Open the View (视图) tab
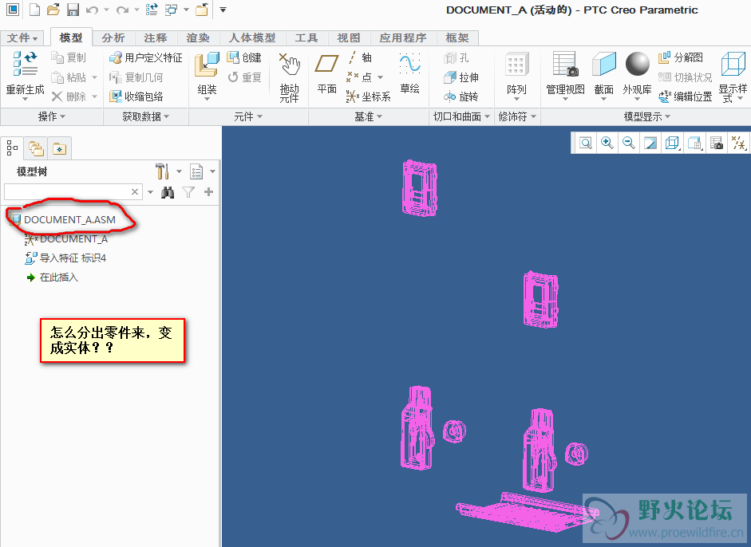 [349, 37]
